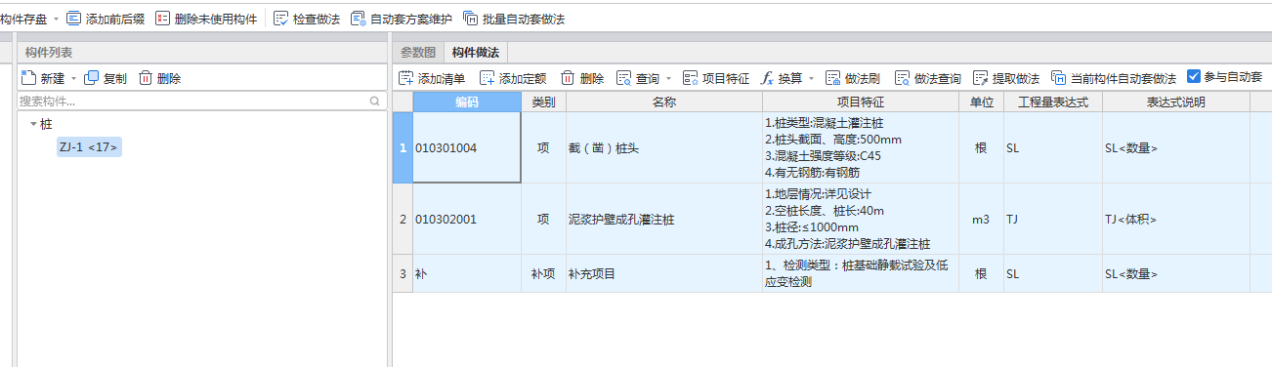Viewport: 1272px width, 367px height.
Task: Click the feature cell containing 空桩长度、桩长:40m
Action: [861, 220]
